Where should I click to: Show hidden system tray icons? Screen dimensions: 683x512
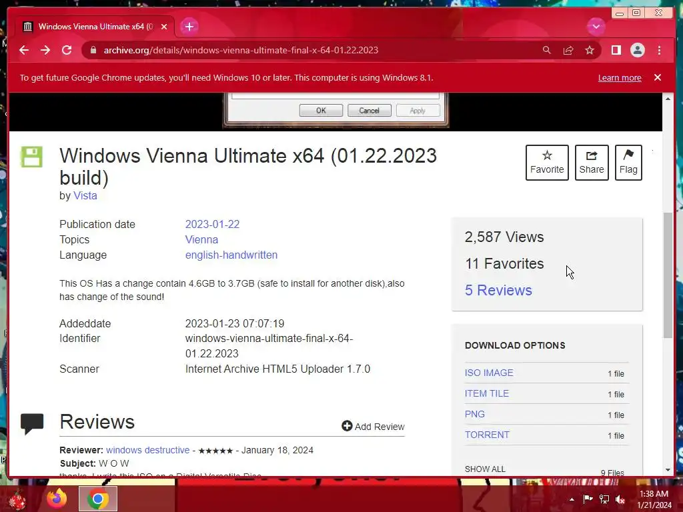tap(572, 499)
